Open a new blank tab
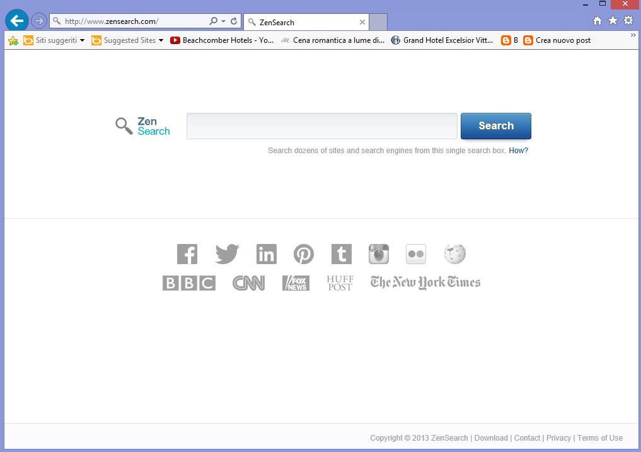Viewport: 641px width, 452px height. click(378, 22)
